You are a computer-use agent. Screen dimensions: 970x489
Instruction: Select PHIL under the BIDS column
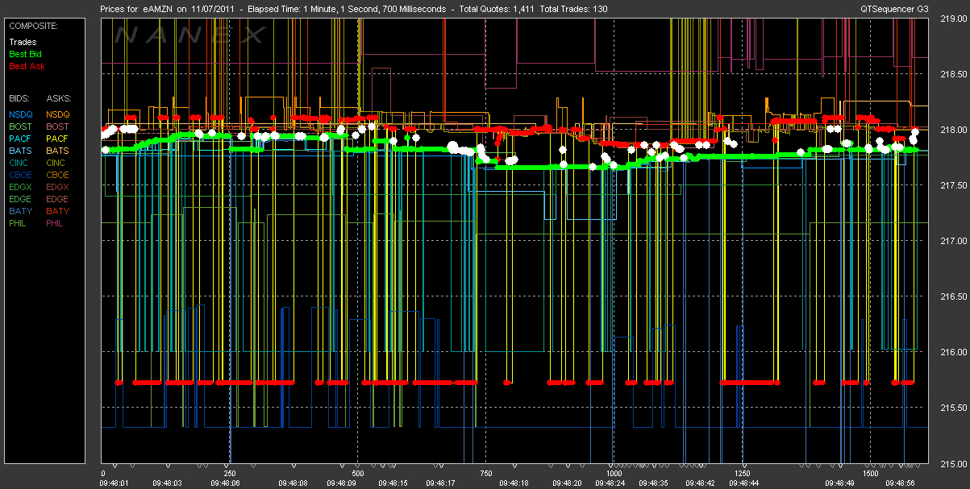click(x=19, y=223)
